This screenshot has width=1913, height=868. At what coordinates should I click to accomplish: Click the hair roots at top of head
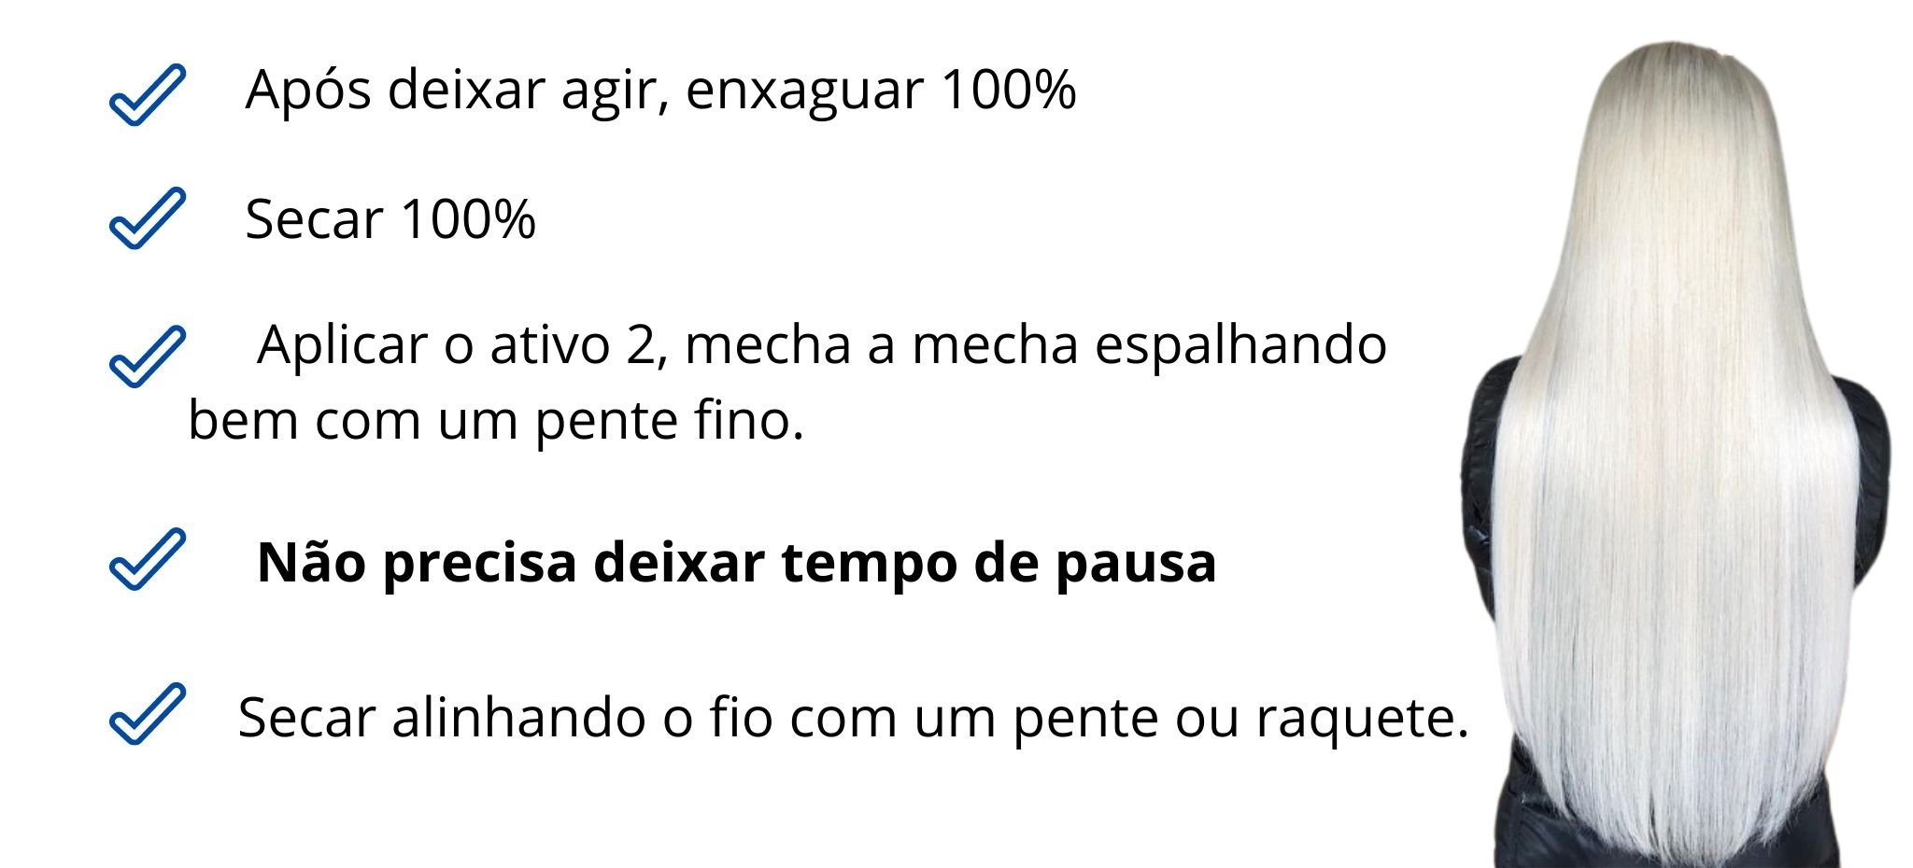(1674, 65)
